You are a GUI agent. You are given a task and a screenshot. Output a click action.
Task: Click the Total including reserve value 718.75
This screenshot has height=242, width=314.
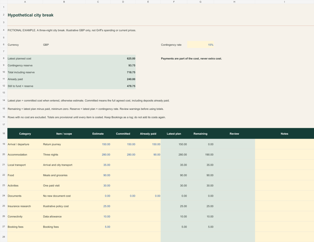pos(131,72)
